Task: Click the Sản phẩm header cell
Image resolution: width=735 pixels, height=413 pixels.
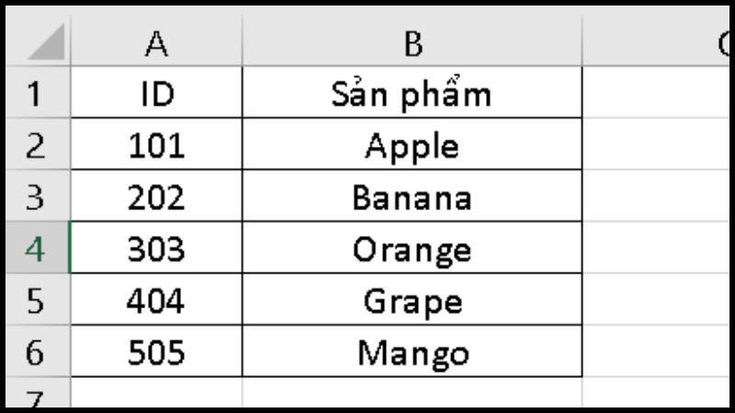Action: point(412,93)
